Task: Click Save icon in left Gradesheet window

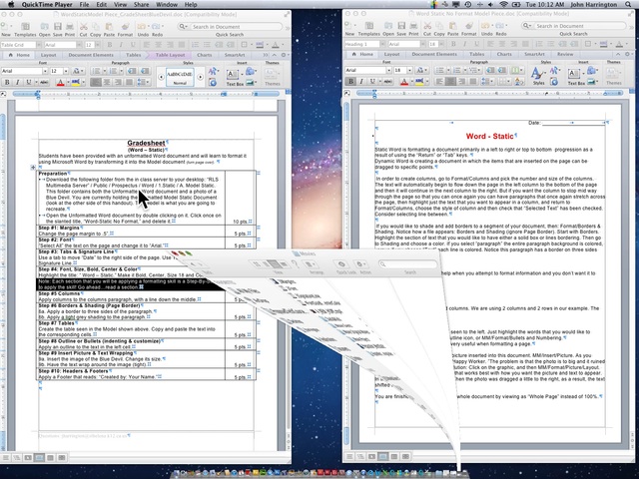Action: tap(58, 27)
